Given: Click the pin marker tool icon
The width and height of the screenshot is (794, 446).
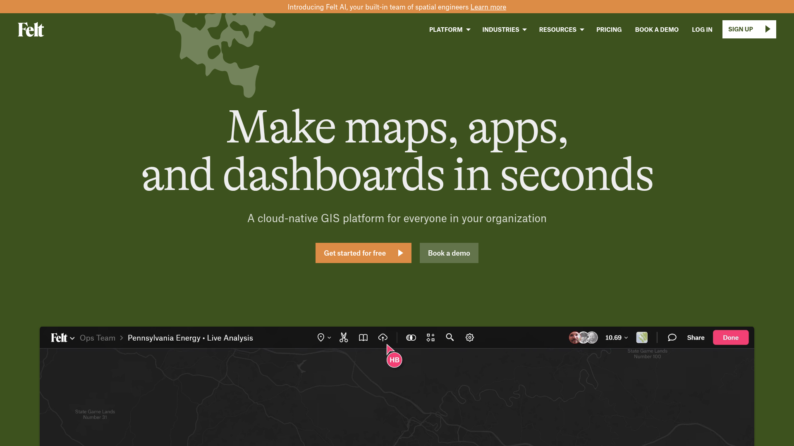Looking at the screenshot, I should 321,338.
